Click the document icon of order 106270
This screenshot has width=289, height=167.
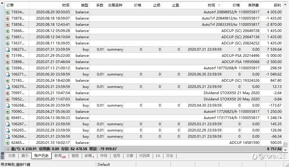(x=8, y=87)
